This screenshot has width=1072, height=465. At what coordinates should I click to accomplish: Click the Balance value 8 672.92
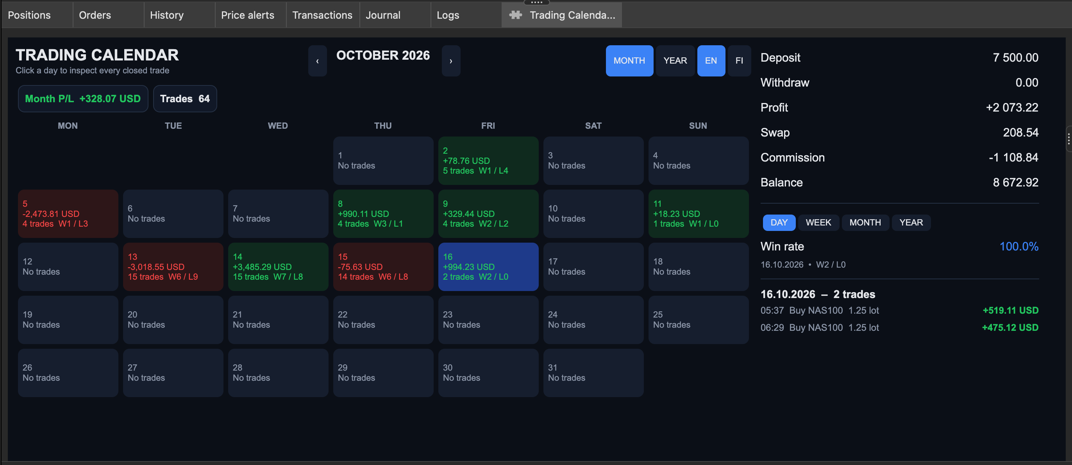point(1015,183)
